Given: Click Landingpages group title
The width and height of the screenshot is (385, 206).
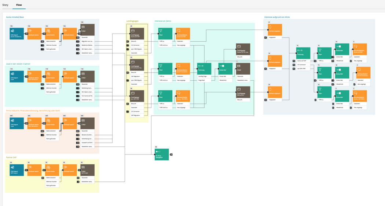Looking at the screenshot, I should click(132, 21).
